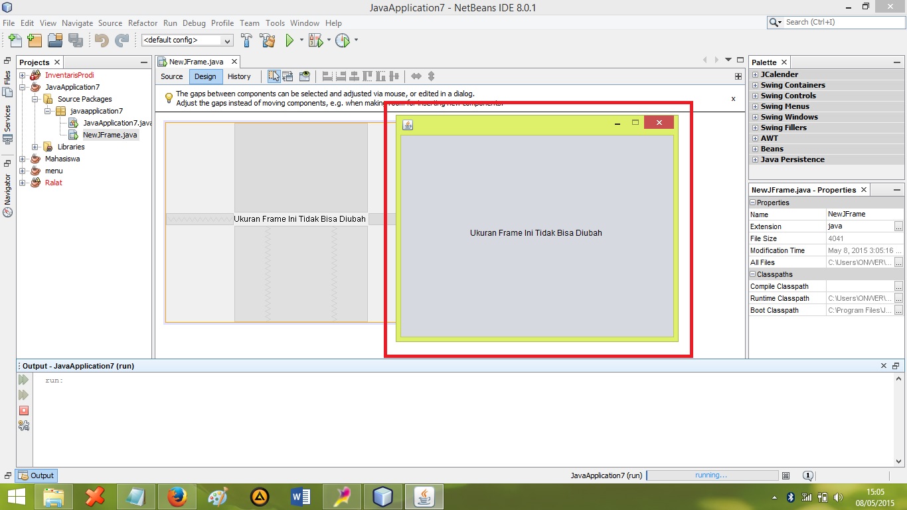Open the default config dropdown
907x510 pixels.
[228, 41]
